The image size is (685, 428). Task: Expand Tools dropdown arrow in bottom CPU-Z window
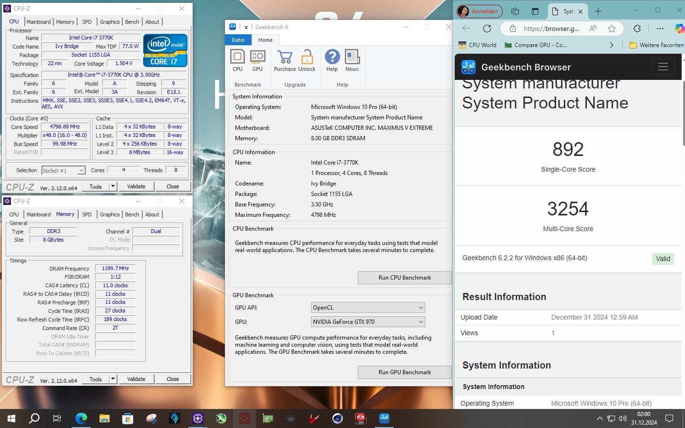[x=113, y=379]
